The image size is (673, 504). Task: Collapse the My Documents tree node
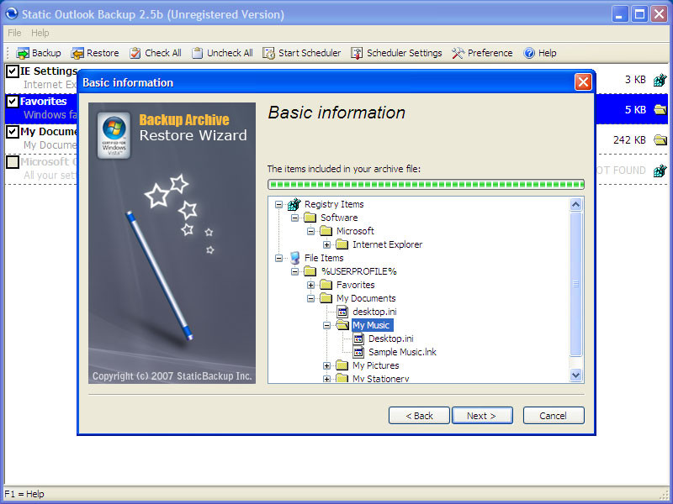[310, 298]
